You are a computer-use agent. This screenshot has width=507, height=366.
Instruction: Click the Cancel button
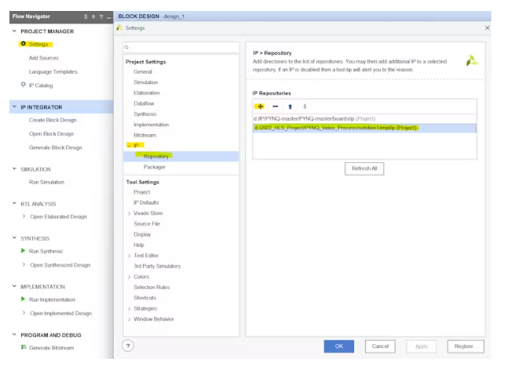tap(379, 346)
